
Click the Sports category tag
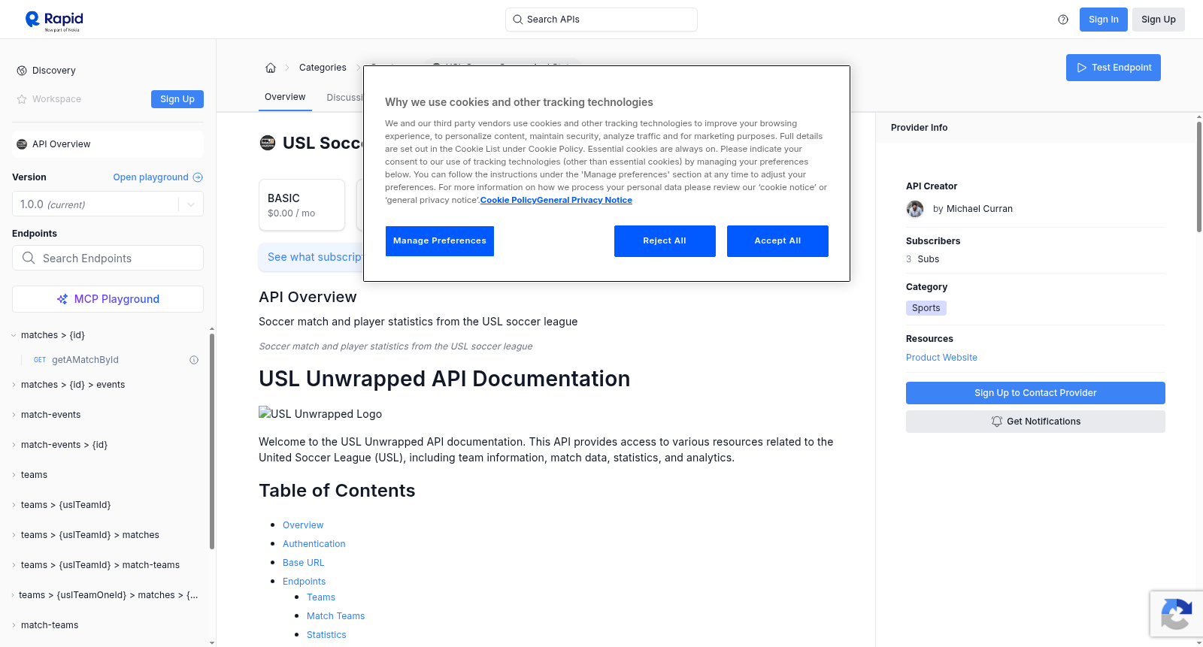click(x=926, y=308)
